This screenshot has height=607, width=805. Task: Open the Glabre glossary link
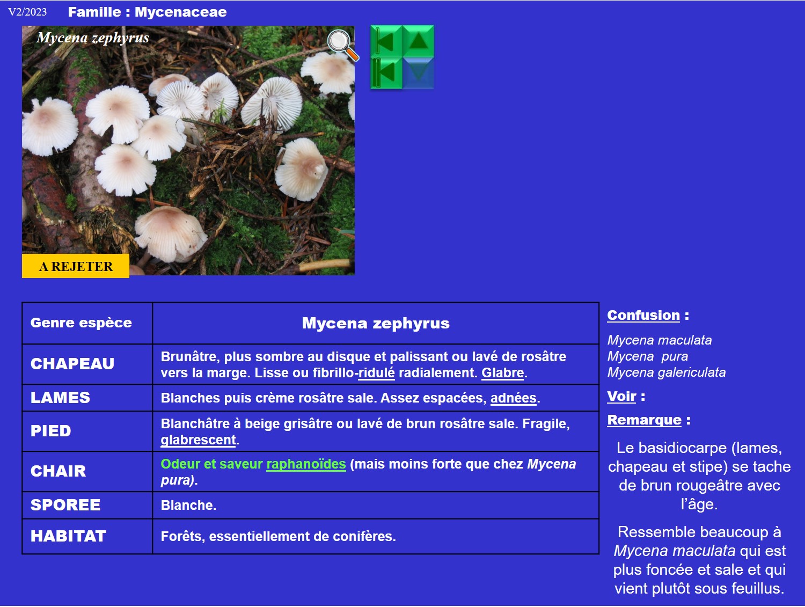(503, 372)
